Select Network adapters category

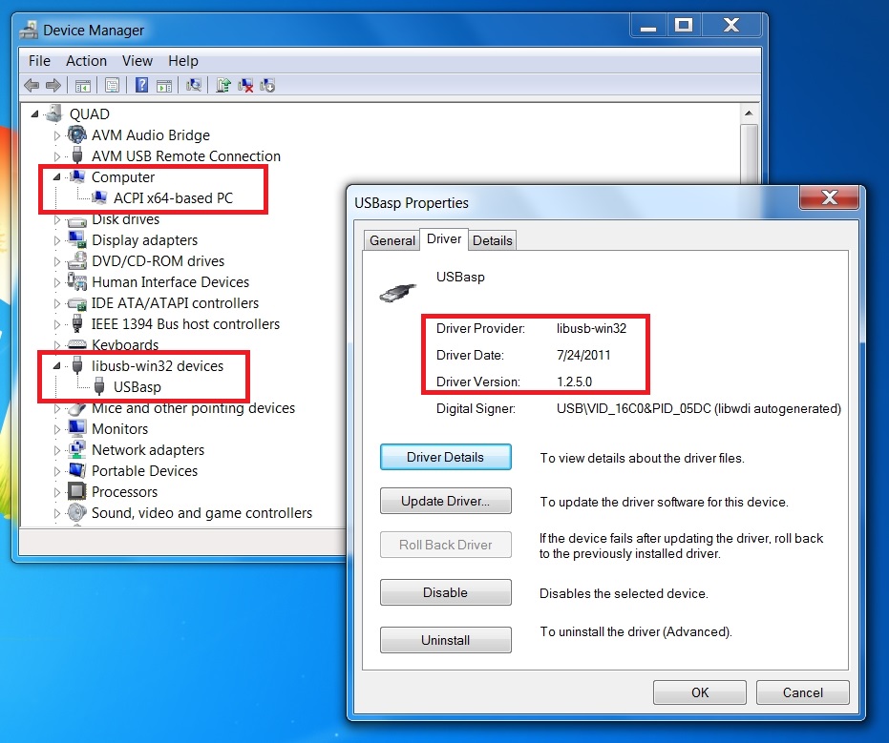pyautogui.click(x=148, y=450)
